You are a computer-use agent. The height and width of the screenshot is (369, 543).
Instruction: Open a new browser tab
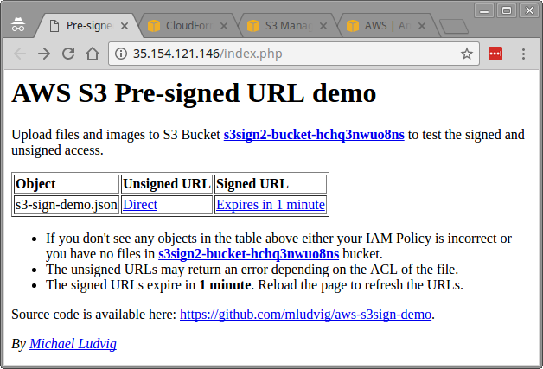pos(454,27)
